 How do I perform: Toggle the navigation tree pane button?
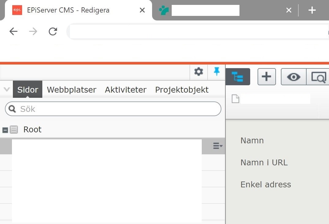238,77
